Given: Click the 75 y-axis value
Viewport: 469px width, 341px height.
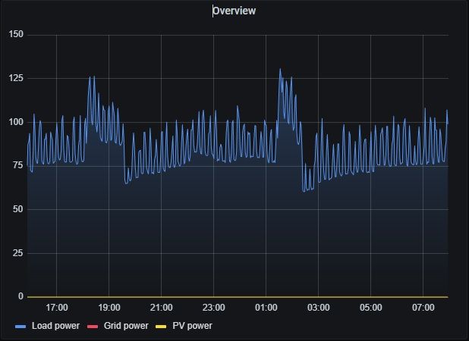Looking at the screenshot, I should click(x=18, y=165).
